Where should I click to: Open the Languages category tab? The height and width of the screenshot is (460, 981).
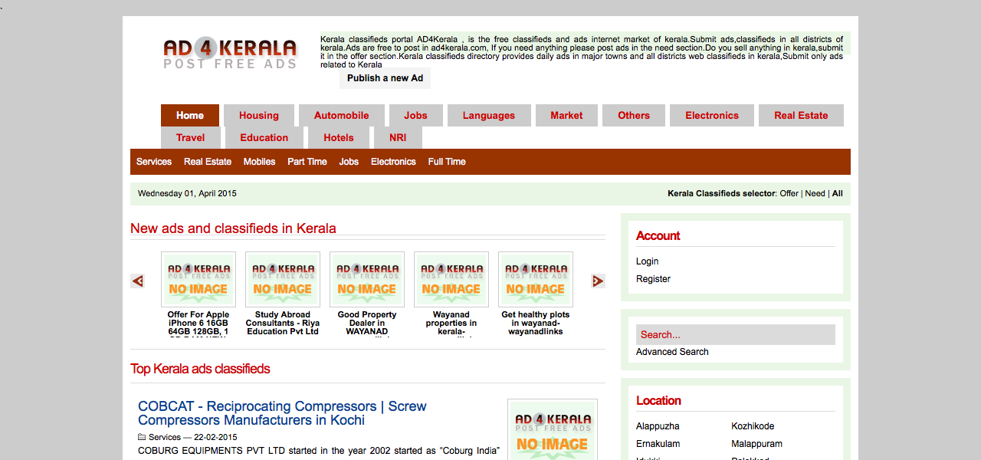click(489, 116)
